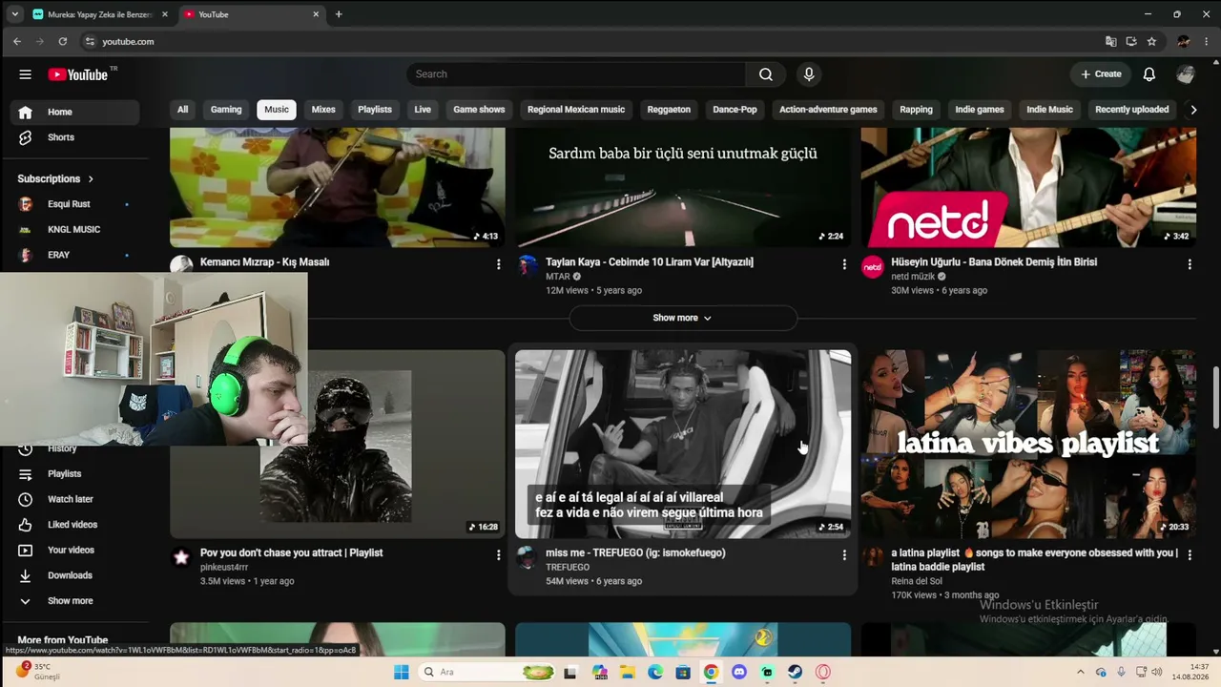The height and width of the screenshot is (687, 1221).
Task: Open the netd müzik channel avatar
Action: point(873,267)
